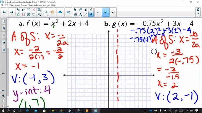This screenshot has height=113, width=202.
Task: Click the blue monster response icon
Action: pyautogui.click(x=60, y=12)
